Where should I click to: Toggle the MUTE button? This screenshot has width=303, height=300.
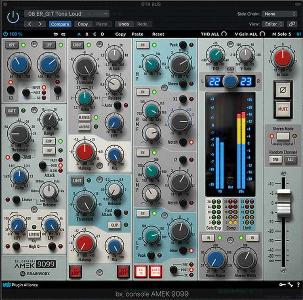click(x=283, y=109)
